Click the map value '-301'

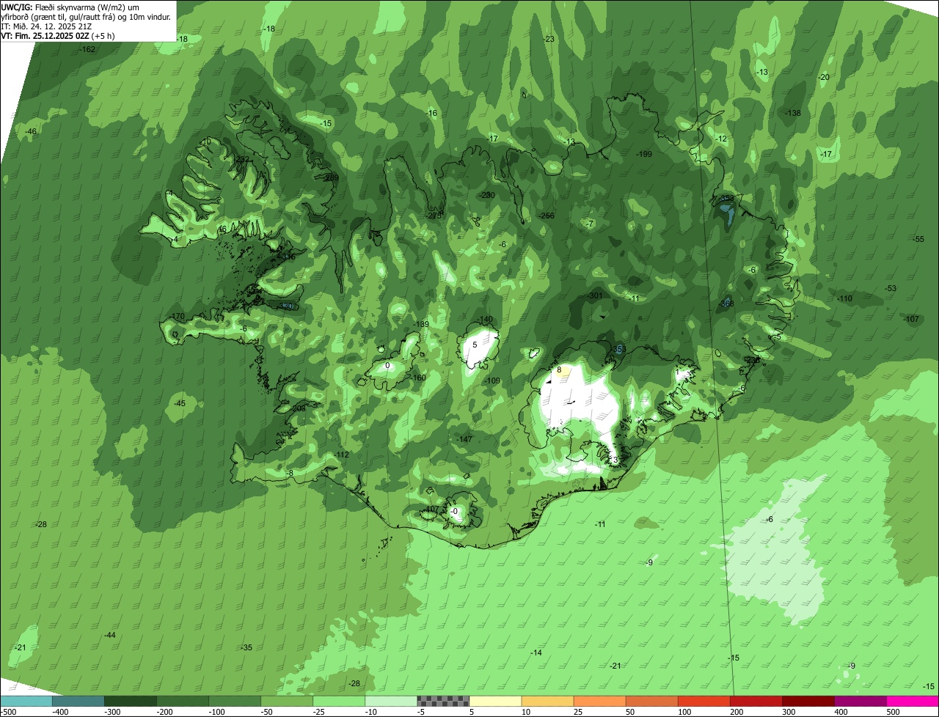tap(594, 296)
